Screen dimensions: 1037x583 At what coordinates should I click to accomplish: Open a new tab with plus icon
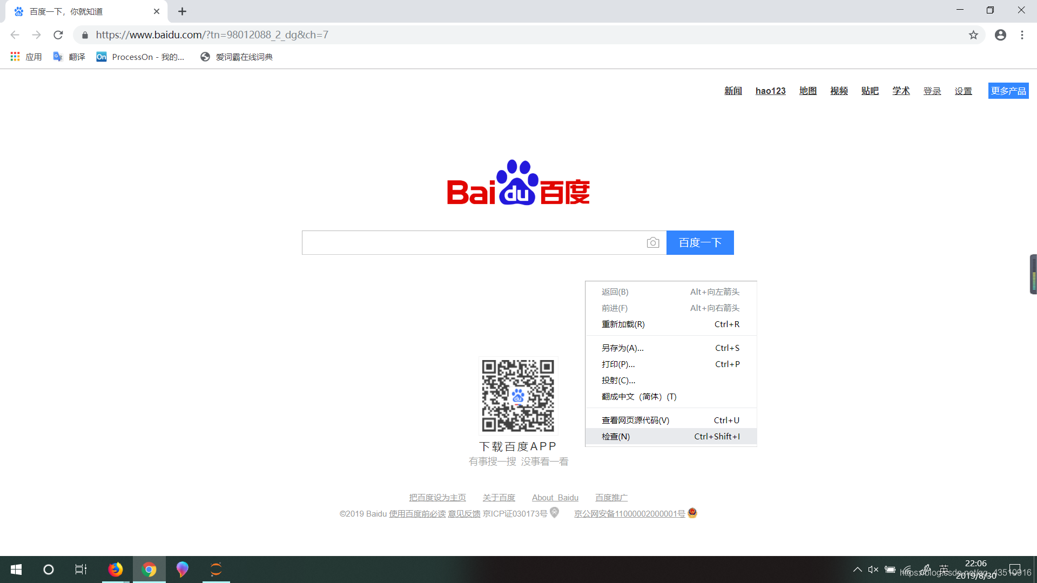(x=183, y=11)
